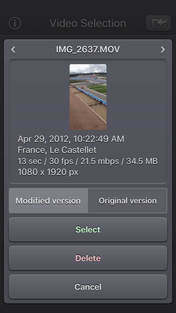Click the 30 fps frame rate value
Viewport: 176px width, 313px height.
(x=61, y=161)
